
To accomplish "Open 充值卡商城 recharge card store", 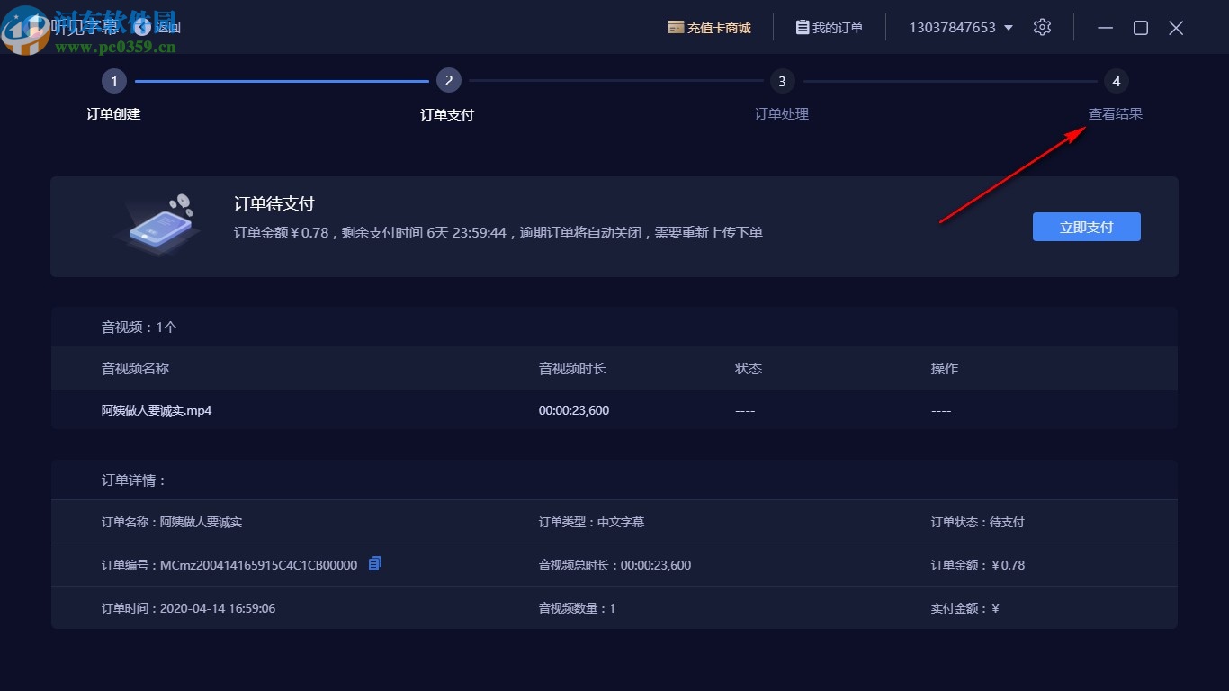I will pyautogui.click(x=709, y=28).
